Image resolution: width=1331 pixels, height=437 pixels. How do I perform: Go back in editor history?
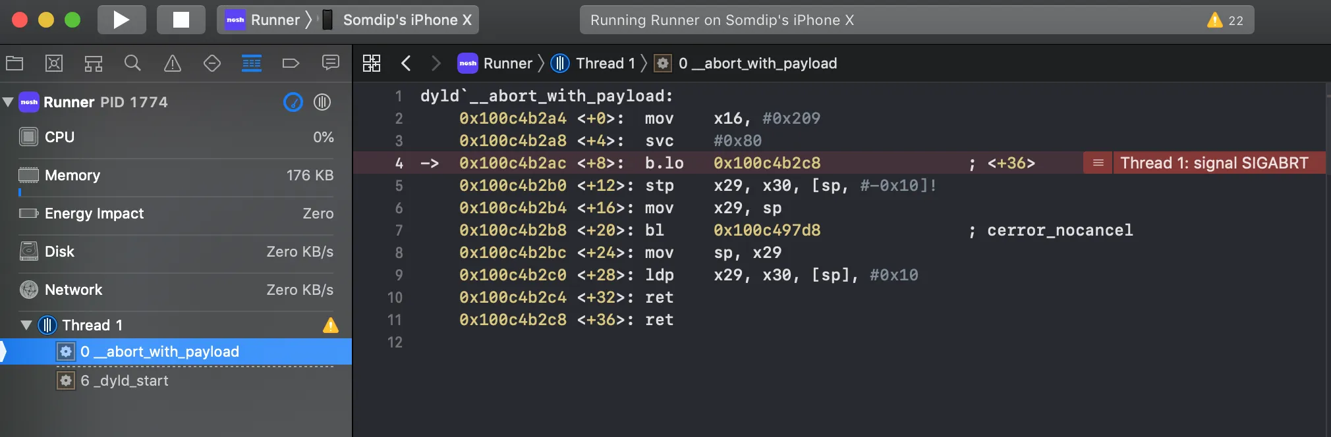point(406,63)
